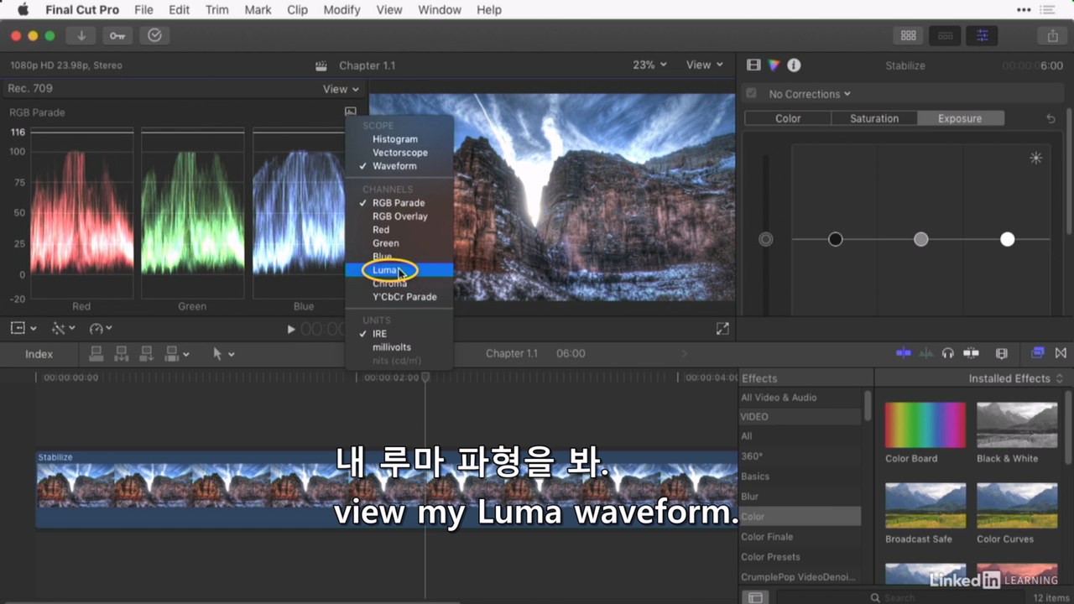Open the retime speedometer dropdown
Screen dimensions: 1074x604
tap(100, 328)
